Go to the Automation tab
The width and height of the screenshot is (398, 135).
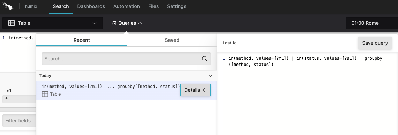[126, 6]
